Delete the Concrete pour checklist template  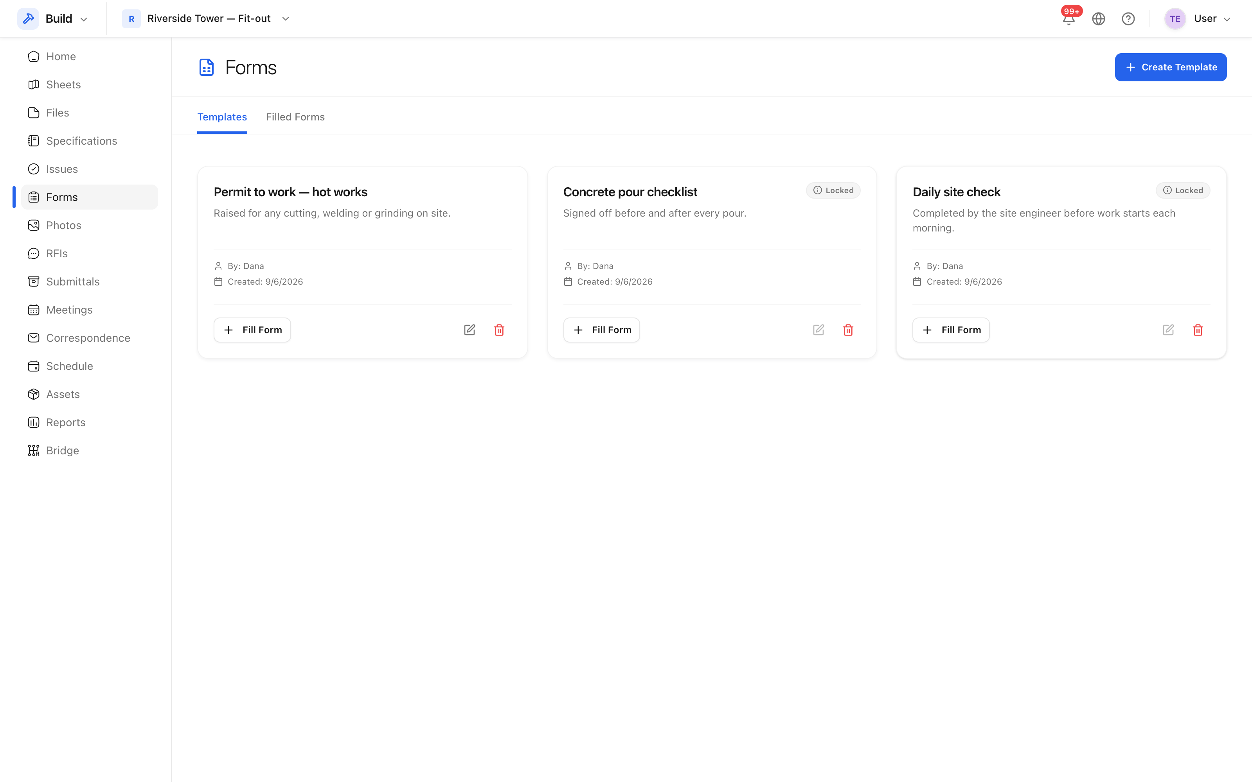(x=848, y=330)
